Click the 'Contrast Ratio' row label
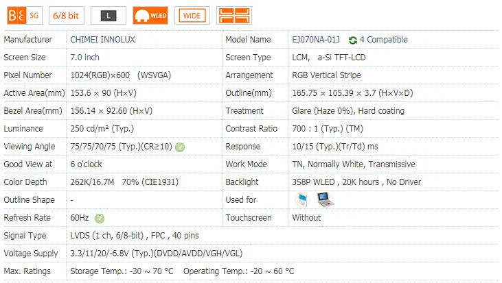The image size is (502, 283). click(251, 129)
